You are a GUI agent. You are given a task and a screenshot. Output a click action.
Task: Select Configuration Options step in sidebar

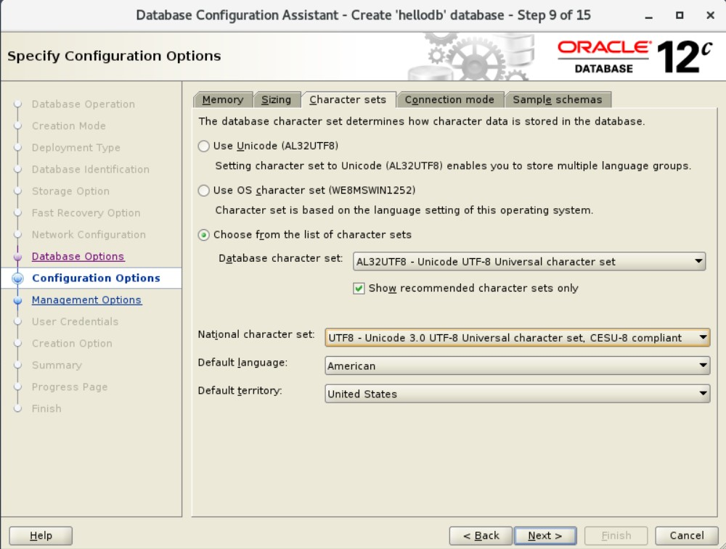coord(96,278)
